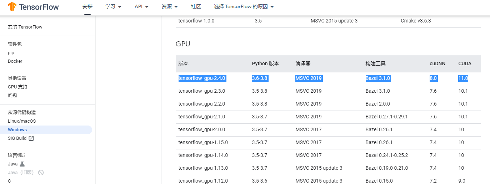
Task: Click the Java experimental flask icon
Action: click(x=22, y=164)
